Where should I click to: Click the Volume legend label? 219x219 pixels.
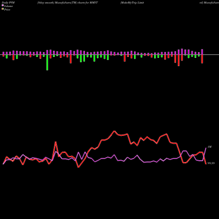8,6
